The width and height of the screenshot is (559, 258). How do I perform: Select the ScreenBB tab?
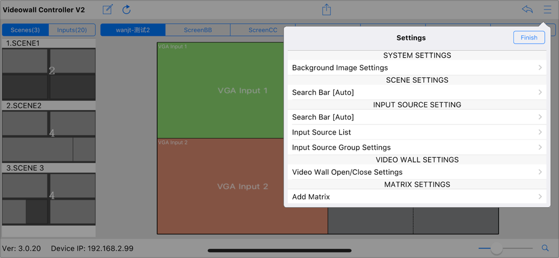(x=198, y=30)
